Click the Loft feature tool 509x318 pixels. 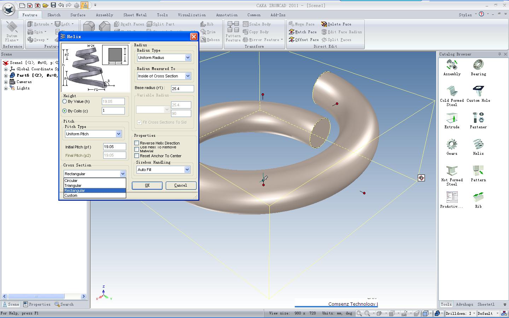point(64,24)
